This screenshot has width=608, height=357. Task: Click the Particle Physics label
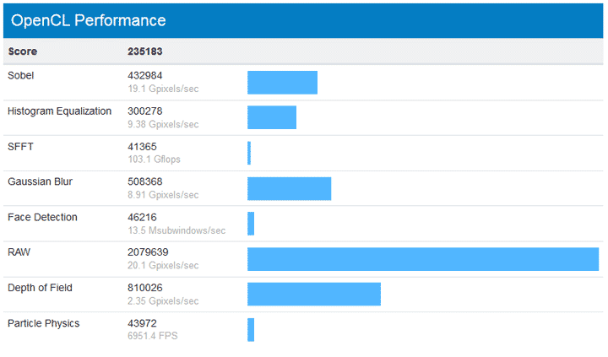click(44, 324)
